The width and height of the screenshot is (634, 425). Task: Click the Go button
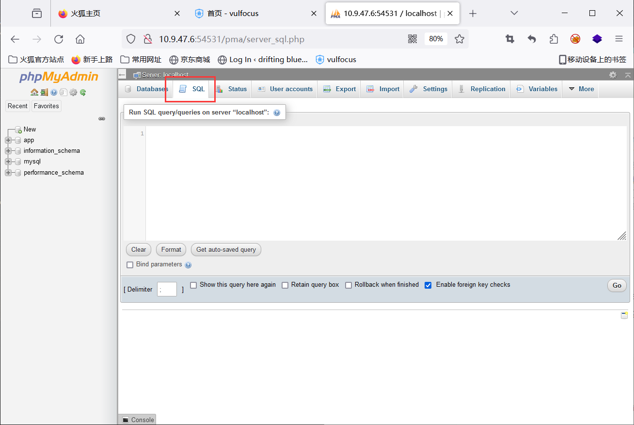point(617,286)
